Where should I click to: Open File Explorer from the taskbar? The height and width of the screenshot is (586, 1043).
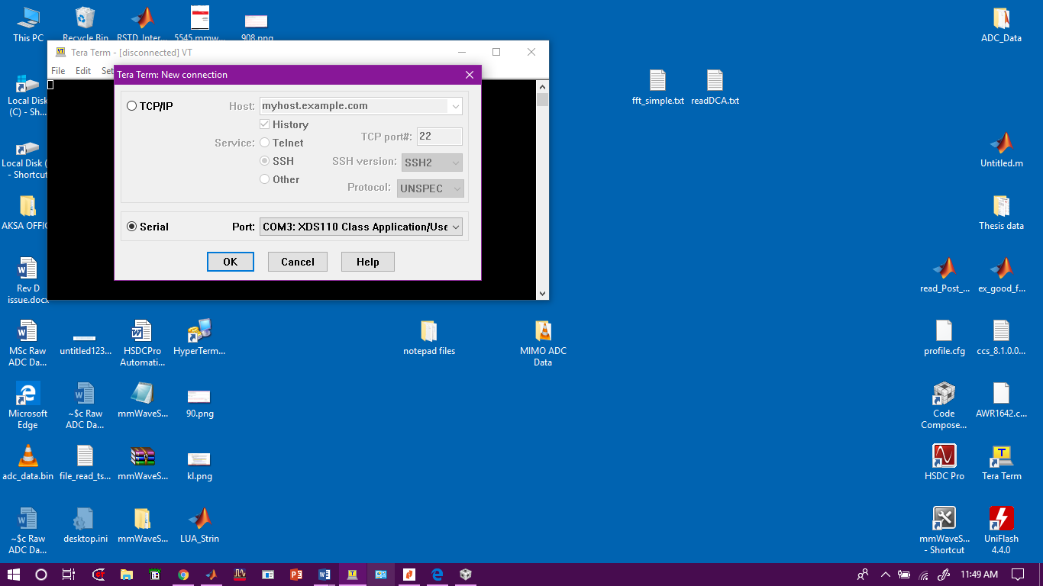[127, 575]
